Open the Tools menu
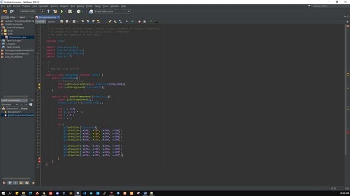This screenshot has height=196, width=350. pyautogui.click(x=106, y=6)
